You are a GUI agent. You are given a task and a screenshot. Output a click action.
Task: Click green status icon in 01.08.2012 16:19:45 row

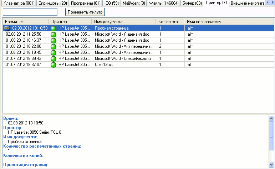(54, 52)
